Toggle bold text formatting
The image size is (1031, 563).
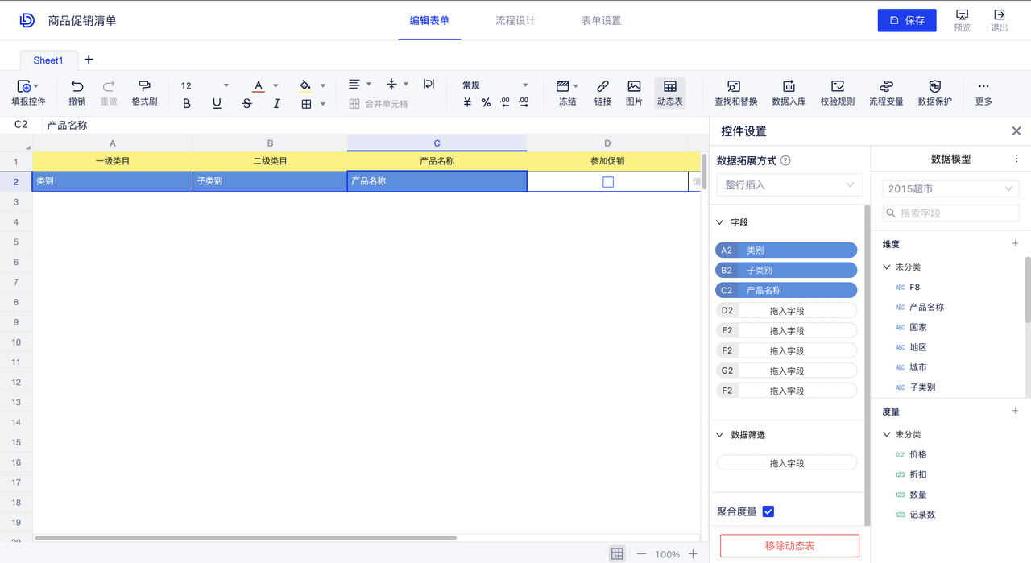click(x=187, y=103)
